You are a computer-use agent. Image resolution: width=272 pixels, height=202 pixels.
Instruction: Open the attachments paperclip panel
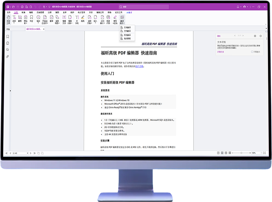pos(8,56)
